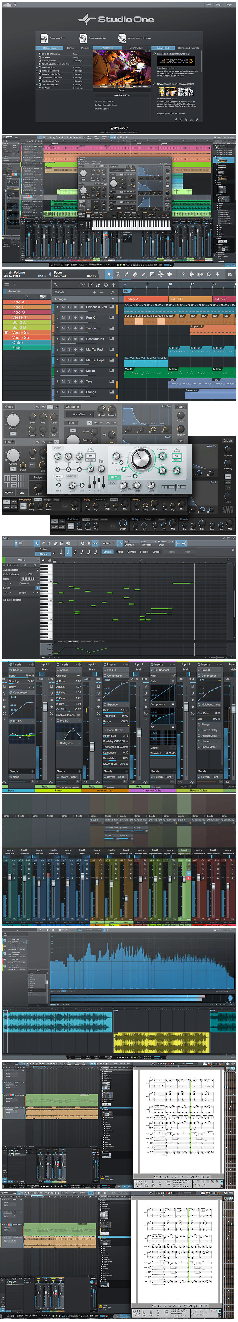The height and width of the screenshot is (1322, 238).
Task: Toggle the Enable checkbox in the editor inspector
Action: click(x=43, y=549)
